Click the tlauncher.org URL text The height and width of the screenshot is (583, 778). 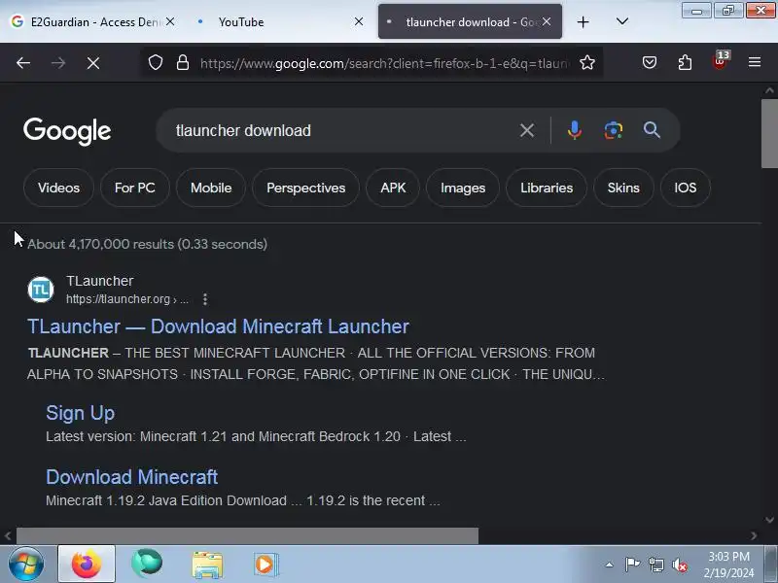(x=127, y=299)
